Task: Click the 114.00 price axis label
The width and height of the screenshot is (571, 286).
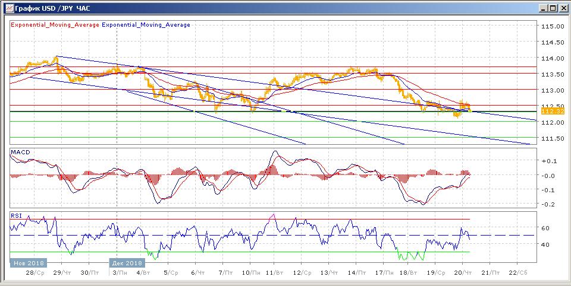Action: click(553, 59)
